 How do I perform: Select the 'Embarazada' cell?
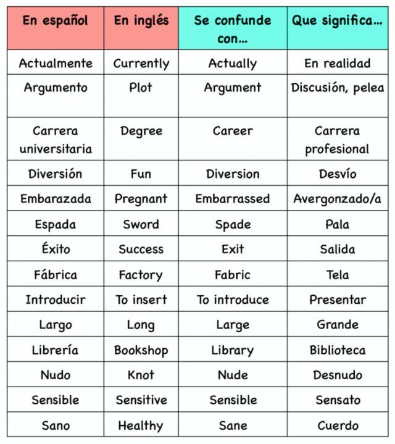pyautogui.click(x=56, y=199)
